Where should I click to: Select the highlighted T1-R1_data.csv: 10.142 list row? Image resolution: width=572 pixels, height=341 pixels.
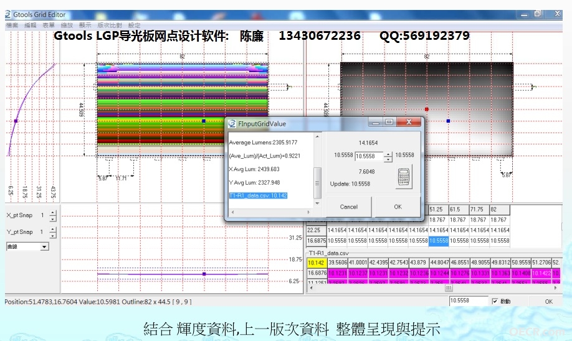tap(259, 195)
